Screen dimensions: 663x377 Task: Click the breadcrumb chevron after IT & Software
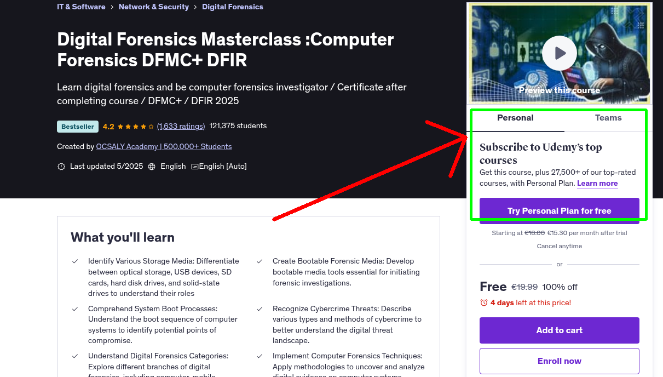pos(112,7)
